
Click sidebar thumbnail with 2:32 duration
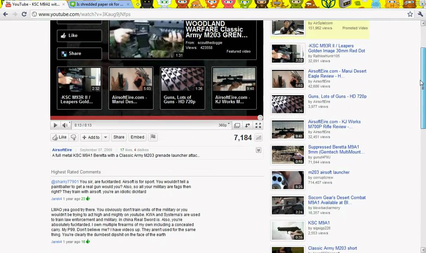point(288,53)
